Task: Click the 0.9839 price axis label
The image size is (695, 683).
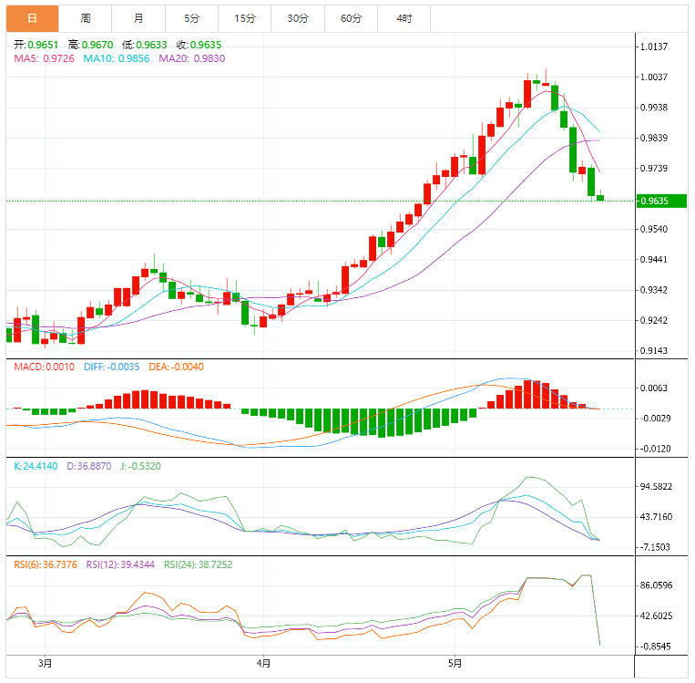Action: (654, 138)
